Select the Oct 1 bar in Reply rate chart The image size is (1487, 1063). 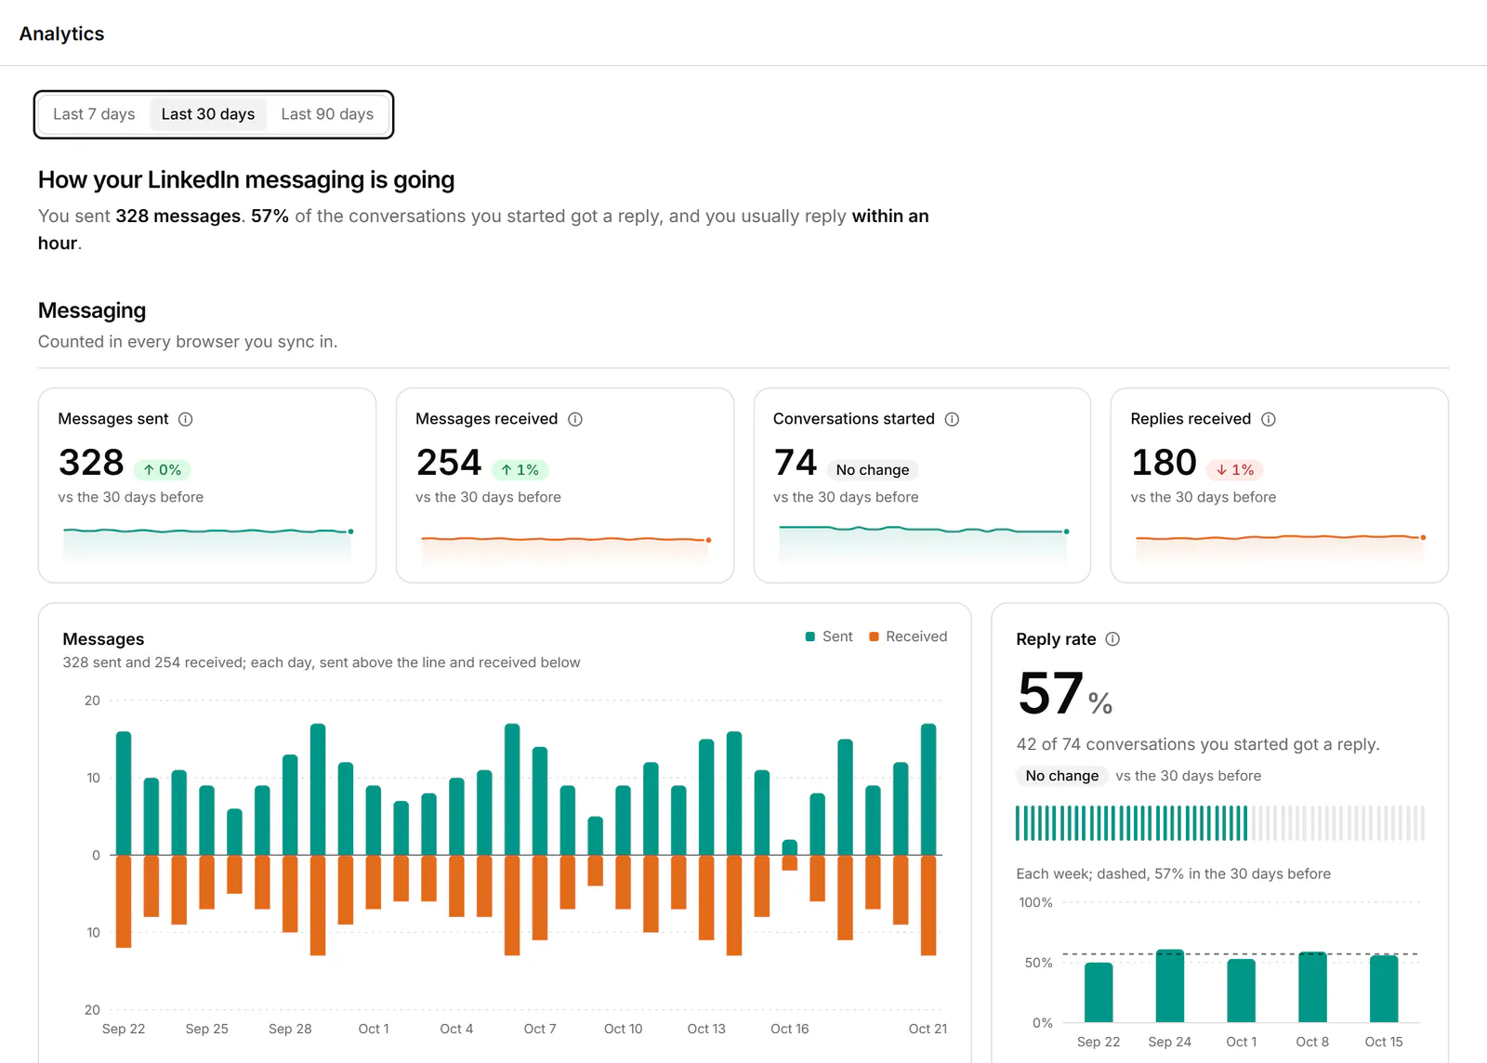1242,991
